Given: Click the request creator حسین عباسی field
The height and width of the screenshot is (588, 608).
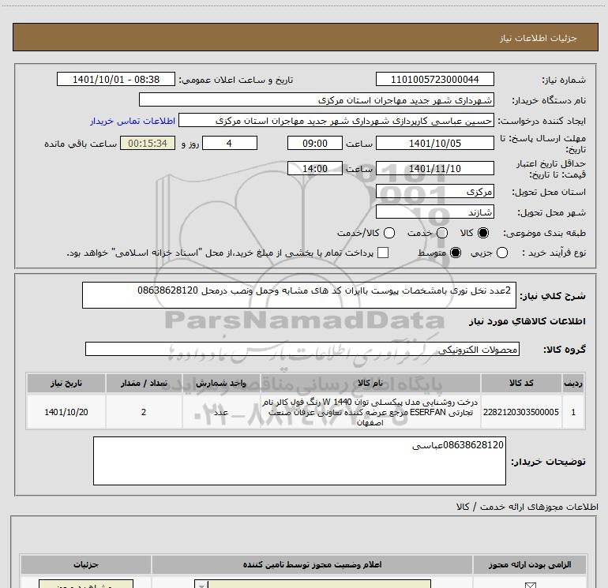Looking at the screenshot, I should pyautogui.click(x=336, y=121).
